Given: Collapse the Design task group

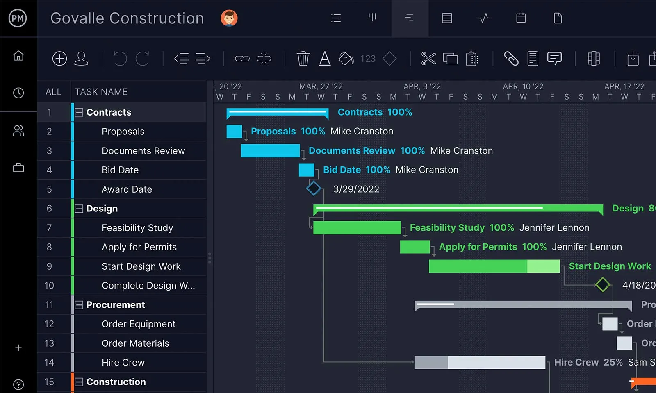Looking at the screenshot, I should click(x=78, y=208).
